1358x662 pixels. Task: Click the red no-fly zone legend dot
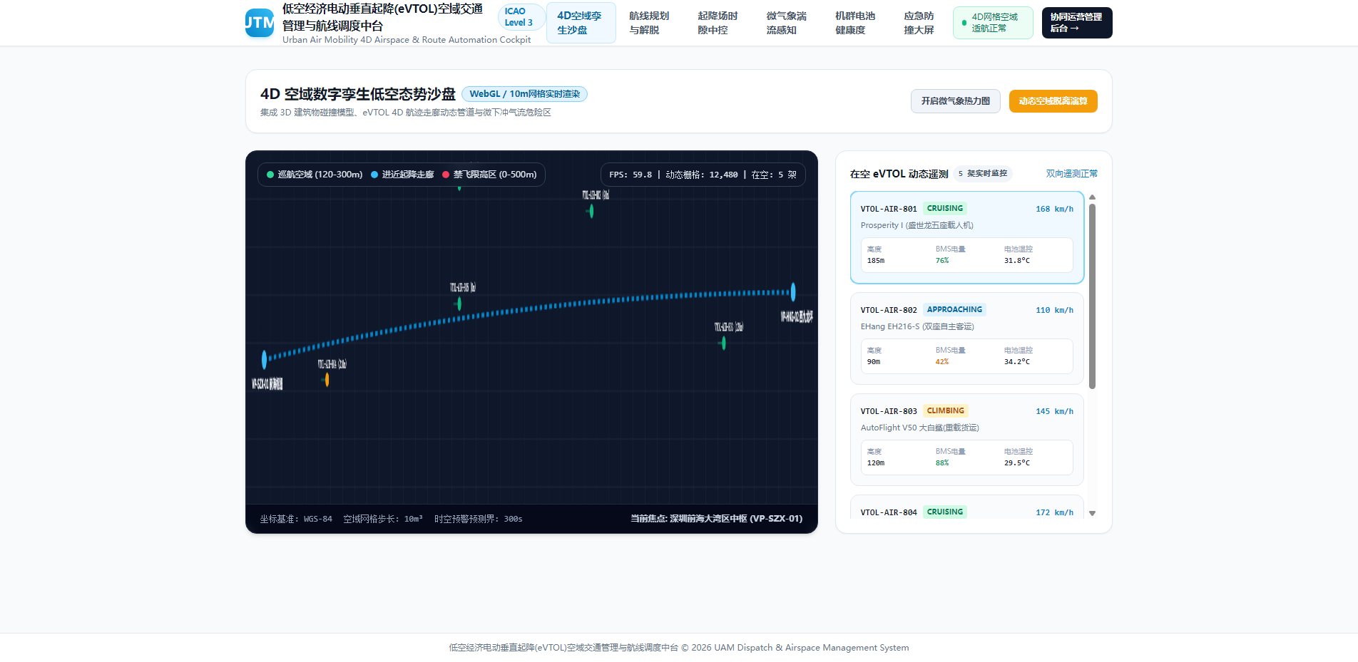click(446, 175)
